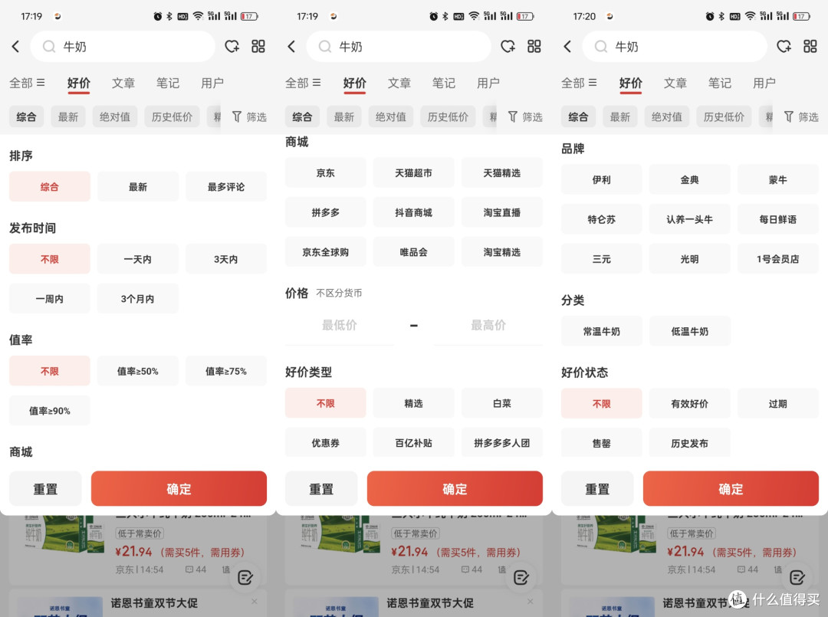Focus the 最高价 price input field
The height and width of the screenshot is (617, 828).
[x=488, y=325]
